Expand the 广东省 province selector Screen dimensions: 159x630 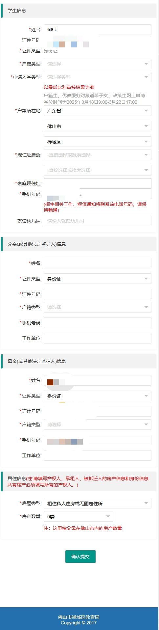(x=98, y=111)
